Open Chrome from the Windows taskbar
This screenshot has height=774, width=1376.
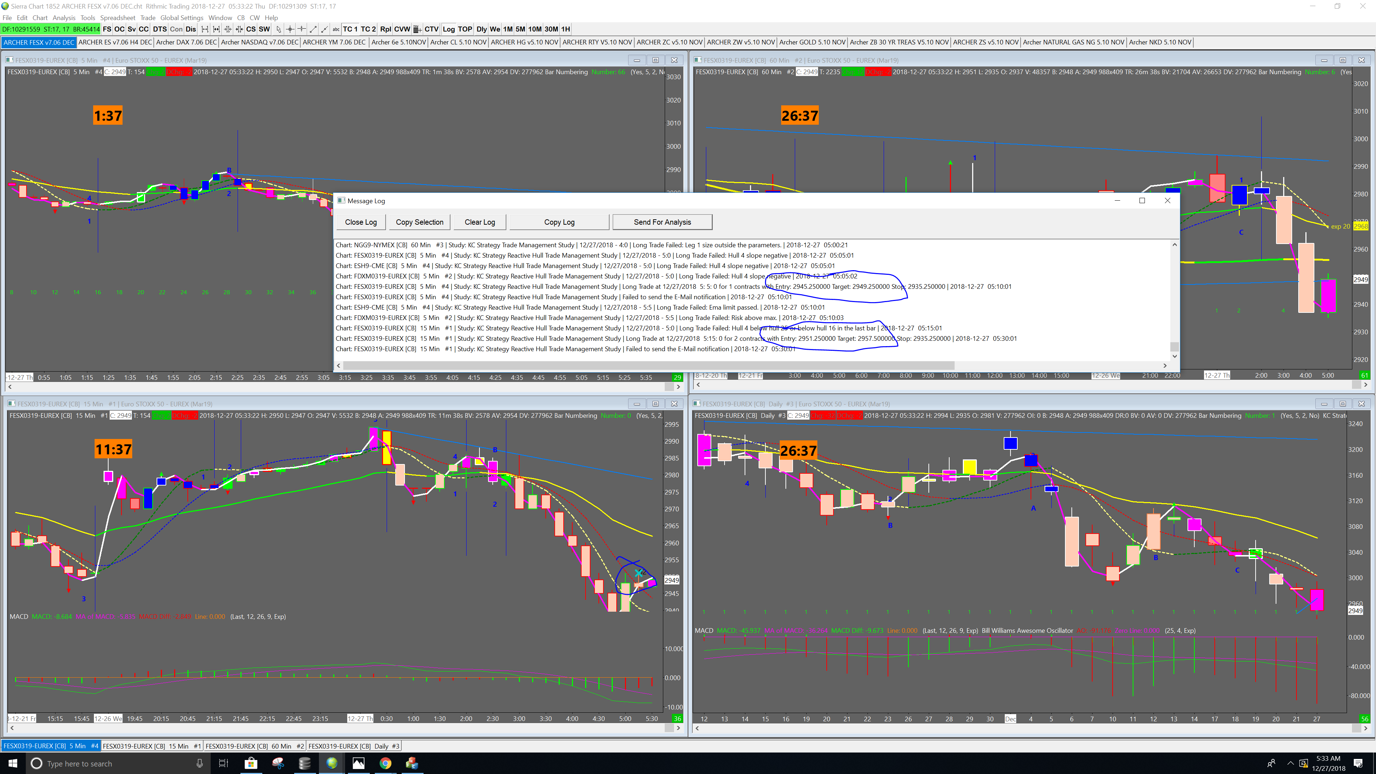pos(385,763)
